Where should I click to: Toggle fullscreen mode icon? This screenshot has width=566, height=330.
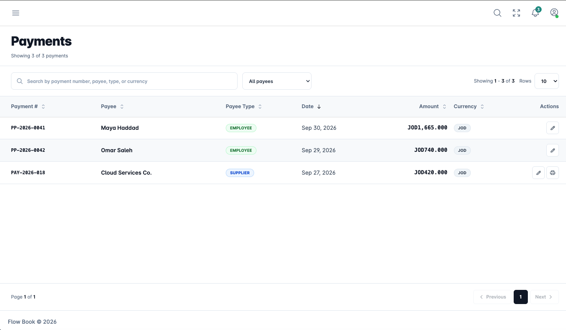click(x=516, y=13)
